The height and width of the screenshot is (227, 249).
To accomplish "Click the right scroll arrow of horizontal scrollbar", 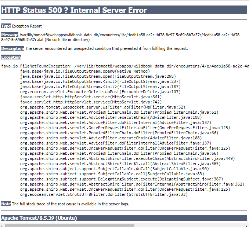I will coord(247,226).
